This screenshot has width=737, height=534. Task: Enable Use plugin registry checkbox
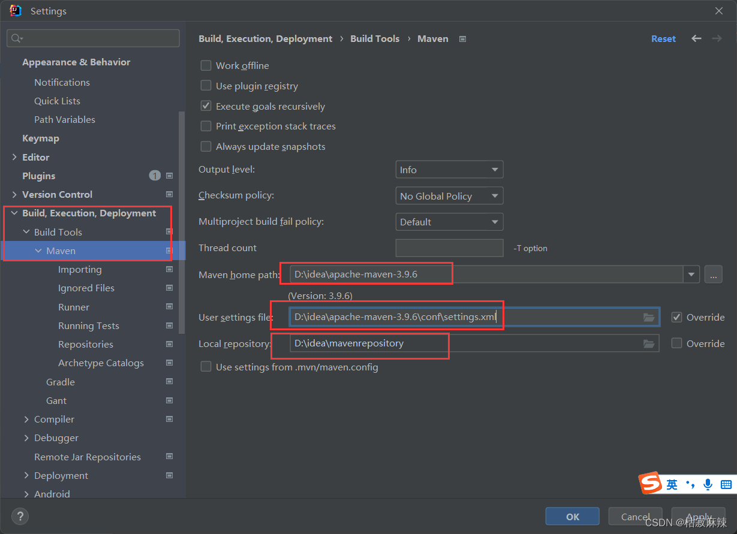click(x=206, y=86)
